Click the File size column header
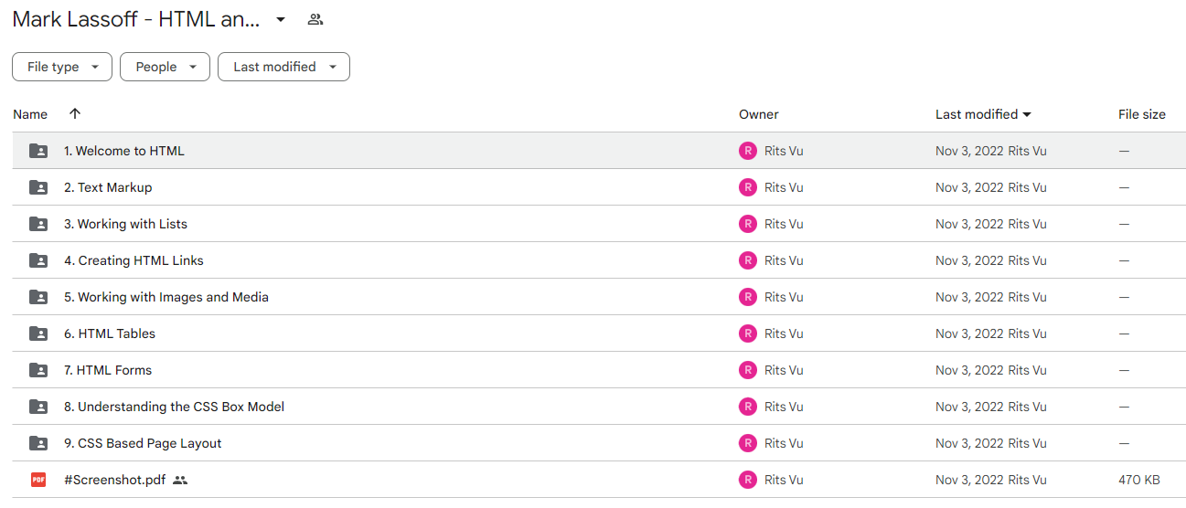 click(1142, 114)
